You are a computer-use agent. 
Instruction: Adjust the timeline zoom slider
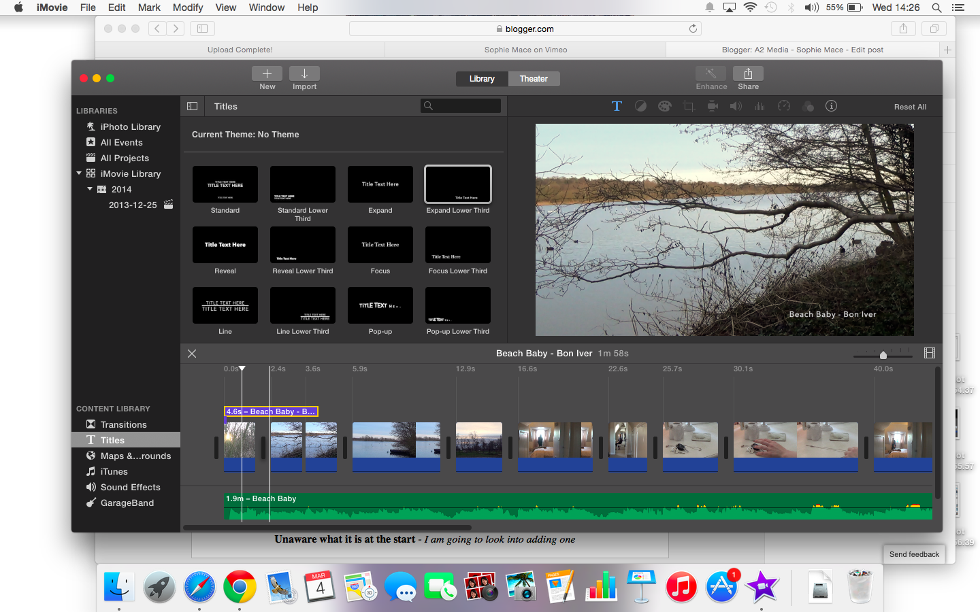coord(883,354)
